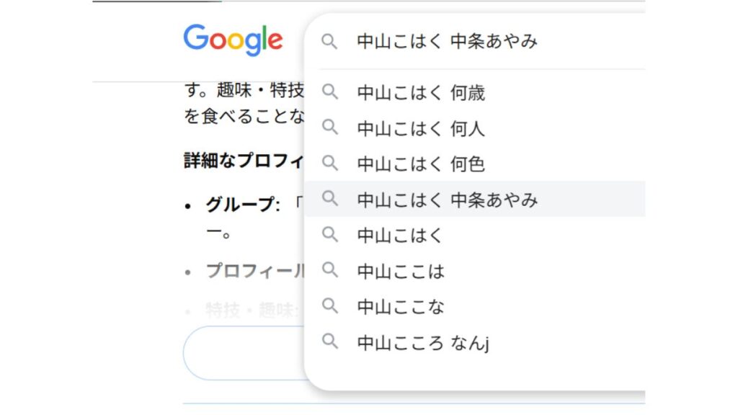The image size is (738, 415).
Task: Choose the suggestion 中山ここは
Action: (x=401, y=272)
